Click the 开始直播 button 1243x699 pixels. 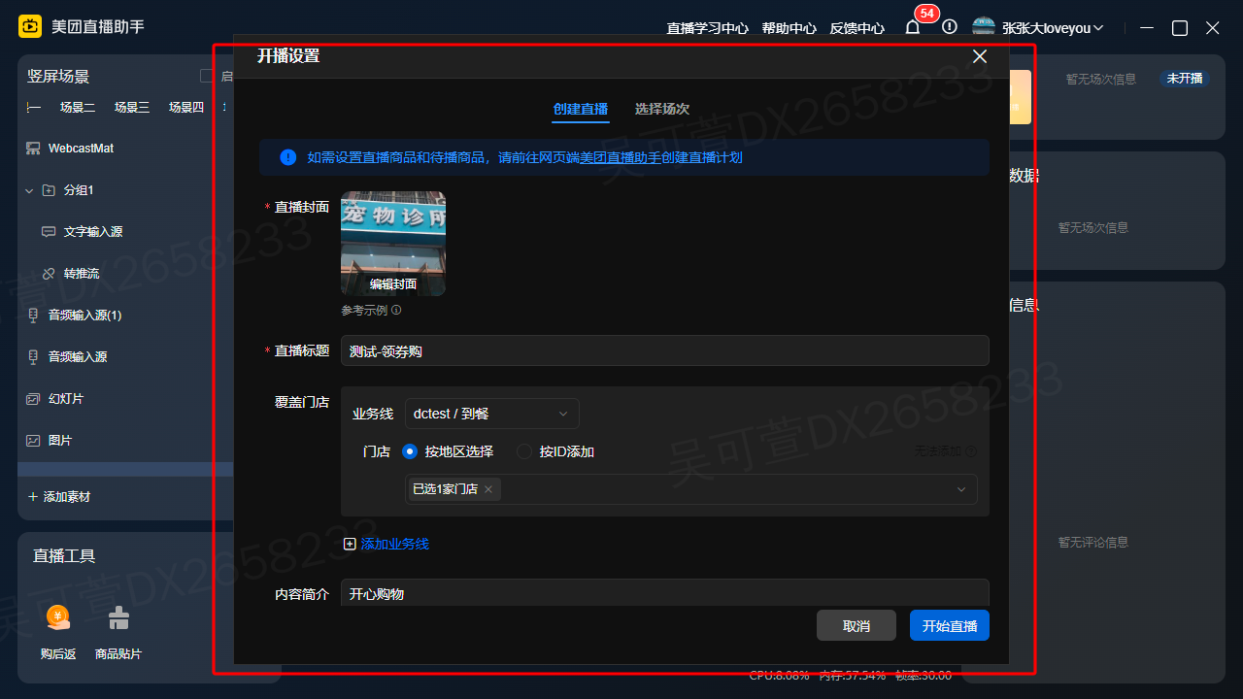(x=949, y=625)
